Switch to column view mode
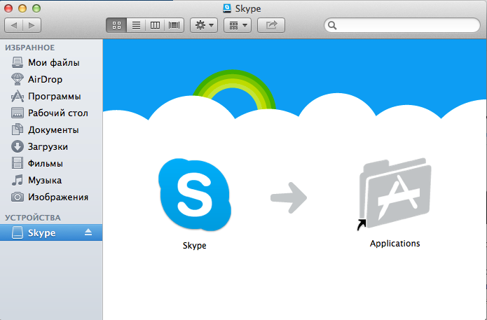Screen dimensions: 487x320 tap(154, 25)
